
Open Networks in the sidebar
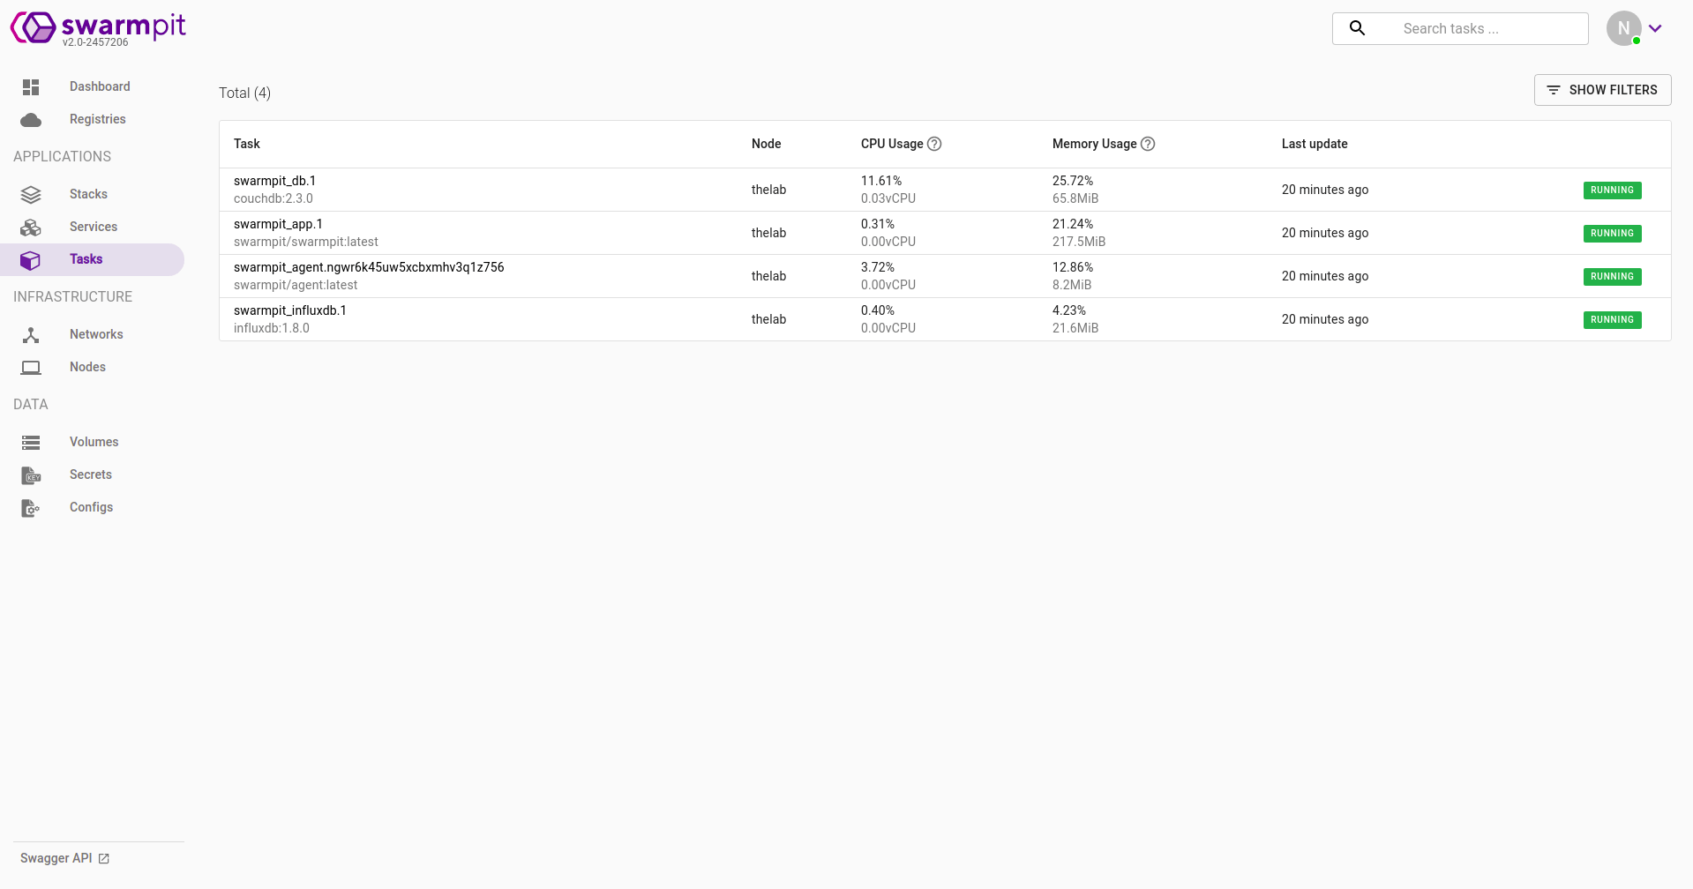(x=92, y=334)
